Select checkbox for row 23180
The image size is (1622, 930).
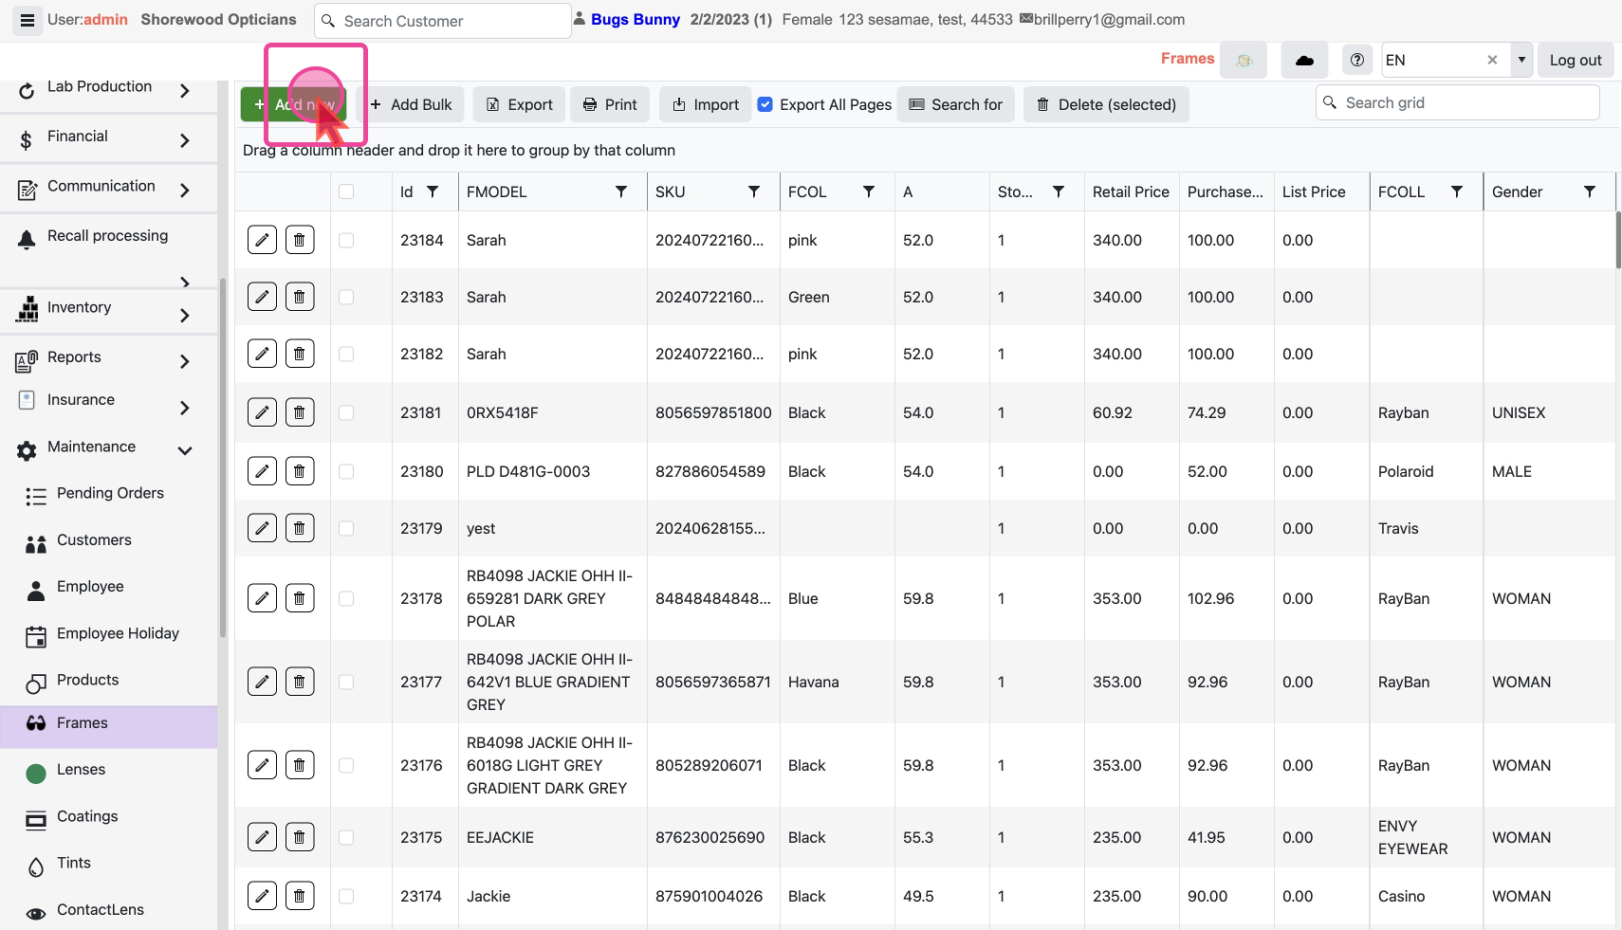coord(346,471)
